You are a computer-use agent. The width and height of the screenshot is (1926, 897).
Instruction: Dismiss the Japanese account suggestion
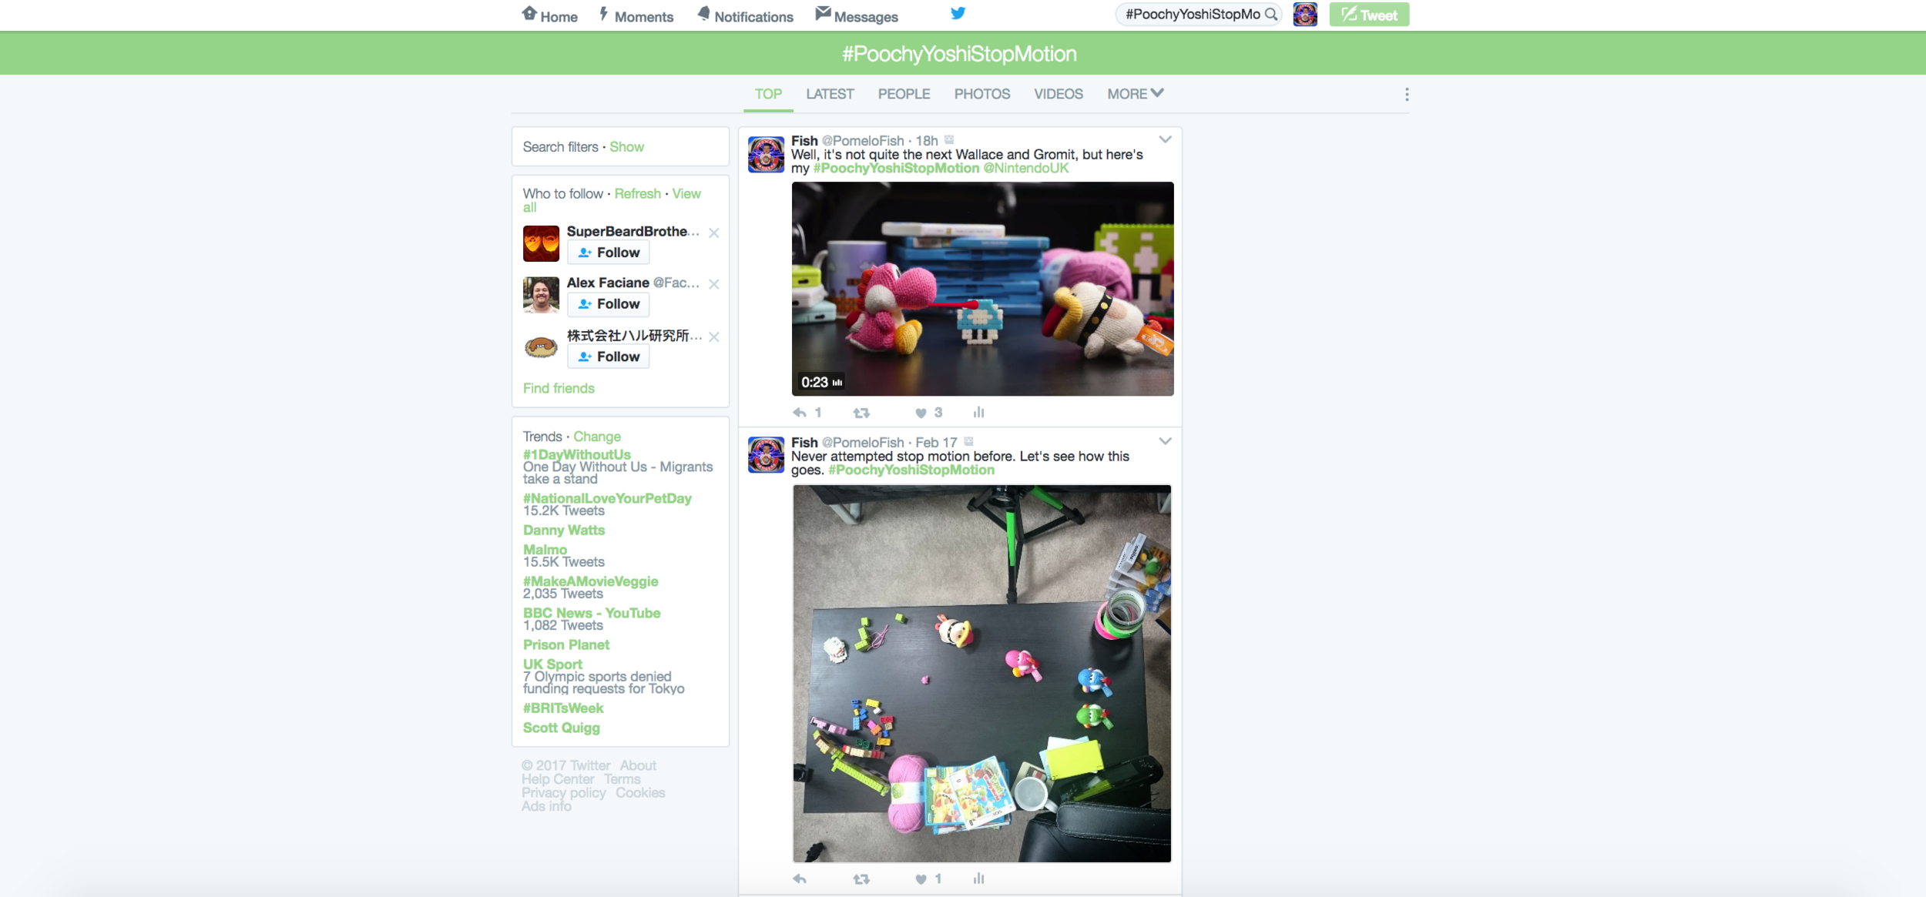point(714,336)
